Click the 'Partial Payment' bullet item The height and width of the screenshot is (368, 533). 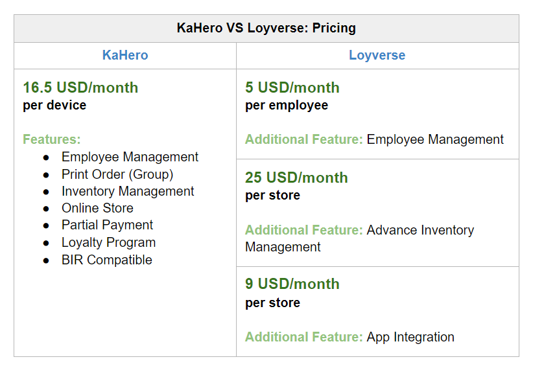click(x=107, y=225)
